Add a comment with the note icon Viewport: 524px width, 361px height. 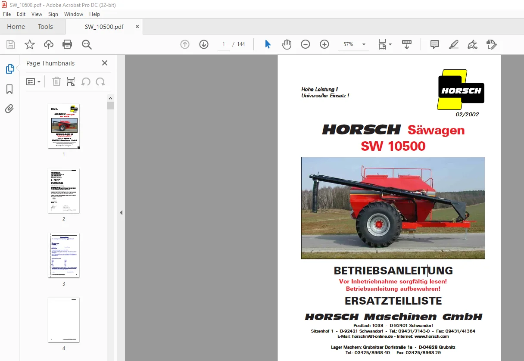[435, 44]
